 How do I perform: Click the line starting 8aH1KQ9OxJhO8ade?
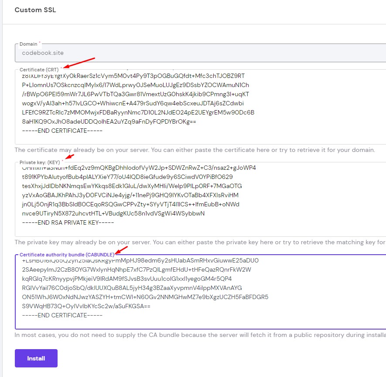click(x=109, y=121)
